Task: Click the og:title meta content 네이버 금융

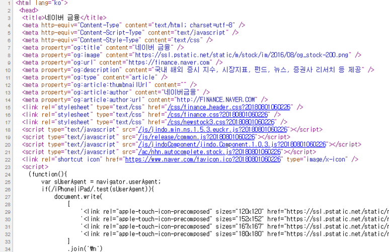Action: pyautogui.click(x=152, y=47)
